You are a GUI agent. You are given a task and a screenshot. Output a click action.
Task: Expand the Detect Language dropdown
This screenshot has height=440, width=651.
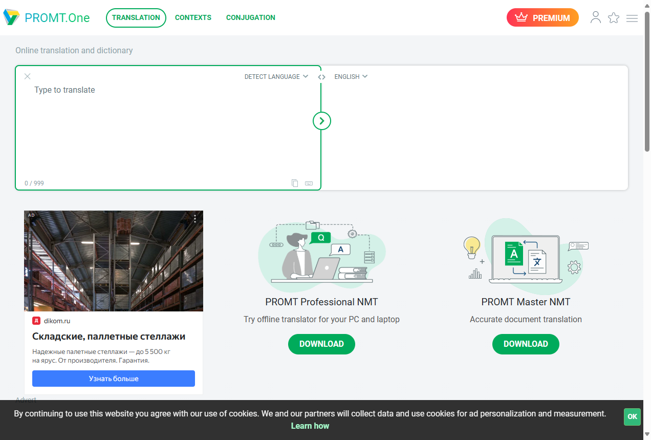pos(276,76)
